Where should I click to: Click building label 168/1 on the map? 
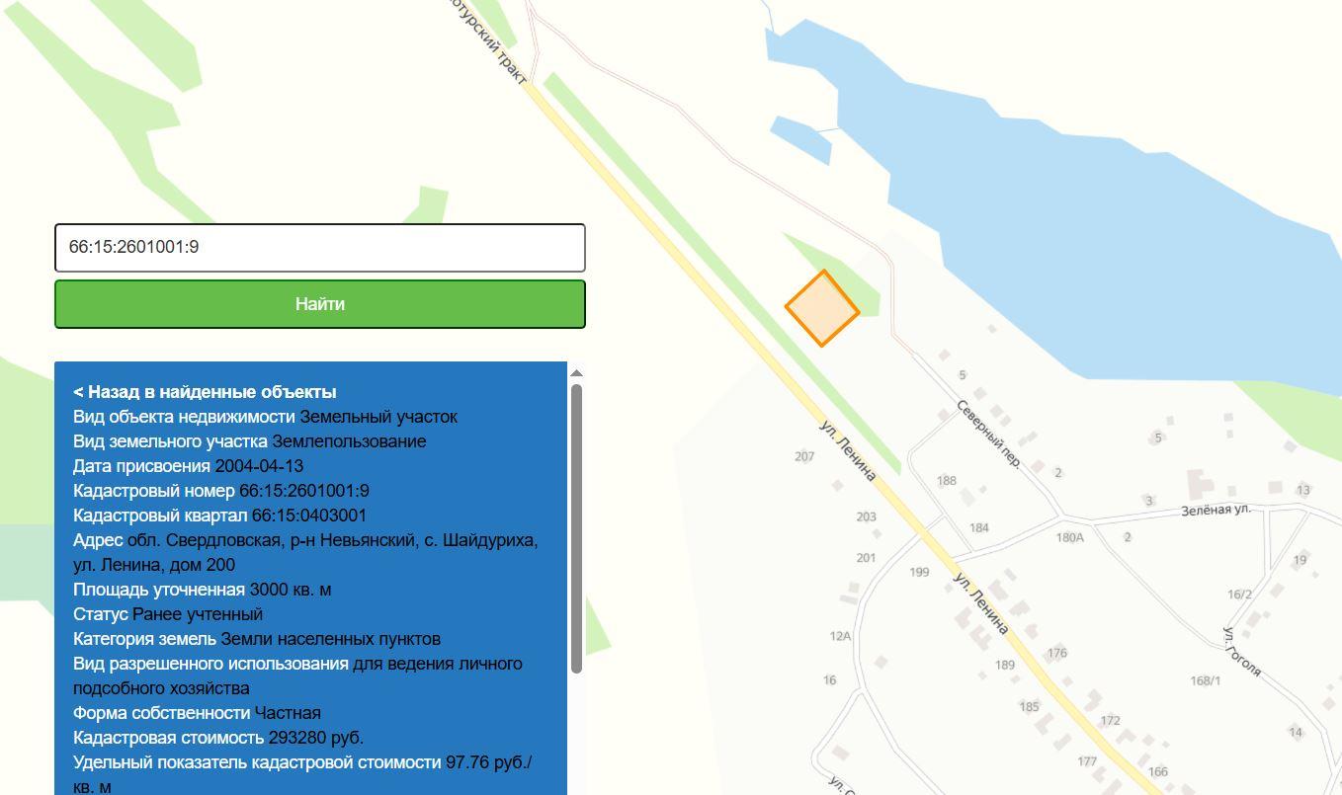point(1205,680)
